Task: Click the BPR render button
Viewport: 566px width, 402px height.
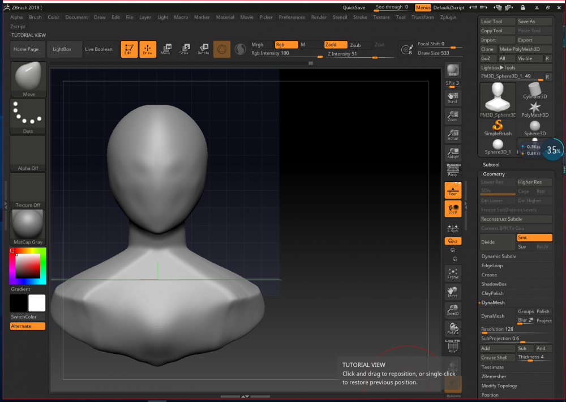Action: click(453, 71)
